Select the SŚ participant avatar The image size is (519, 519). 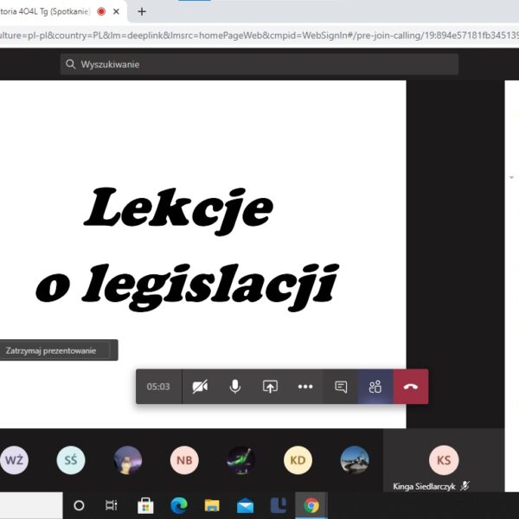tap(71, 460)
